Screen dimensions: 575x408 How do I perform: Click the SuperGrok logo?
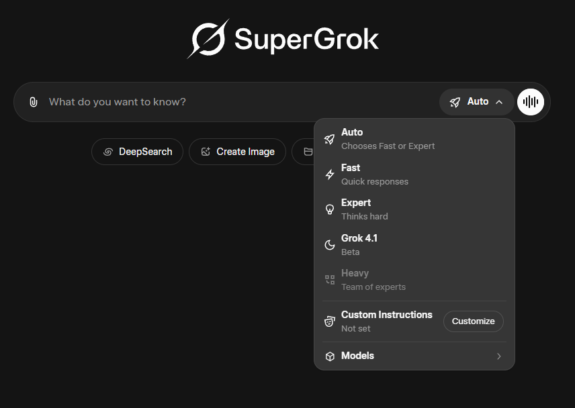pos(283,38)
